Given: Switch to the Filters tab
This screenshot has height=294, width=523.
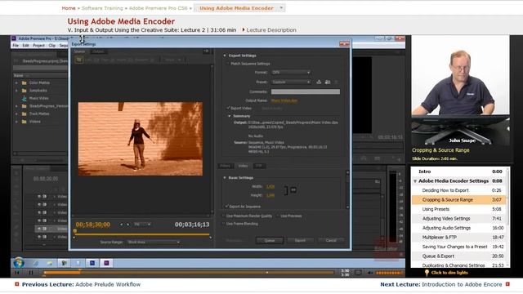Looking at the screenshot, I should (226, 166).
